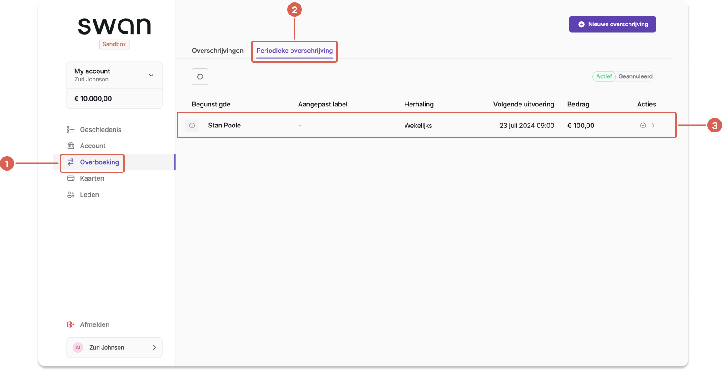Open Zuri Johnson profile chevron

coord(154,347)
